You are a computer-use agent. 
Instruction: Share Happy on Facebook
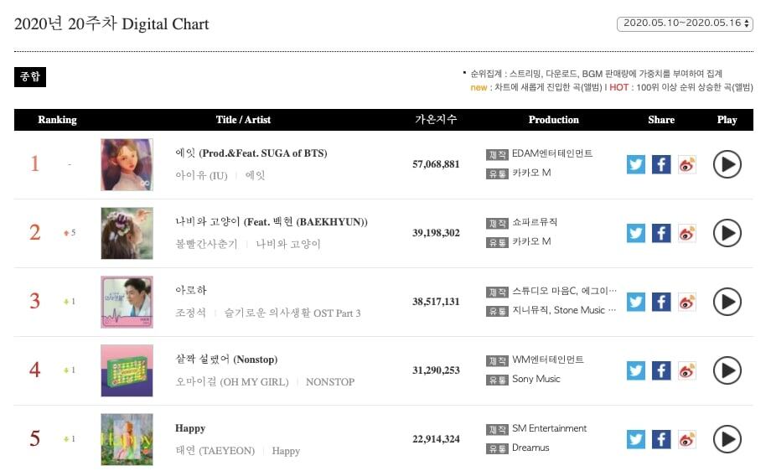[x=661, y=438]
